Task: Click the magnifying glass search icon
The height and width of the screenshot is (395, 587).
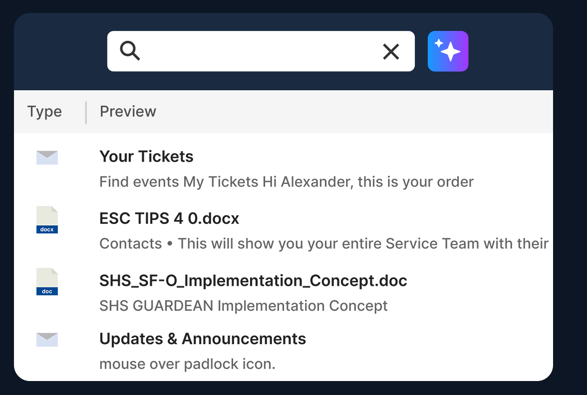Action: click(x=130, y=51)
